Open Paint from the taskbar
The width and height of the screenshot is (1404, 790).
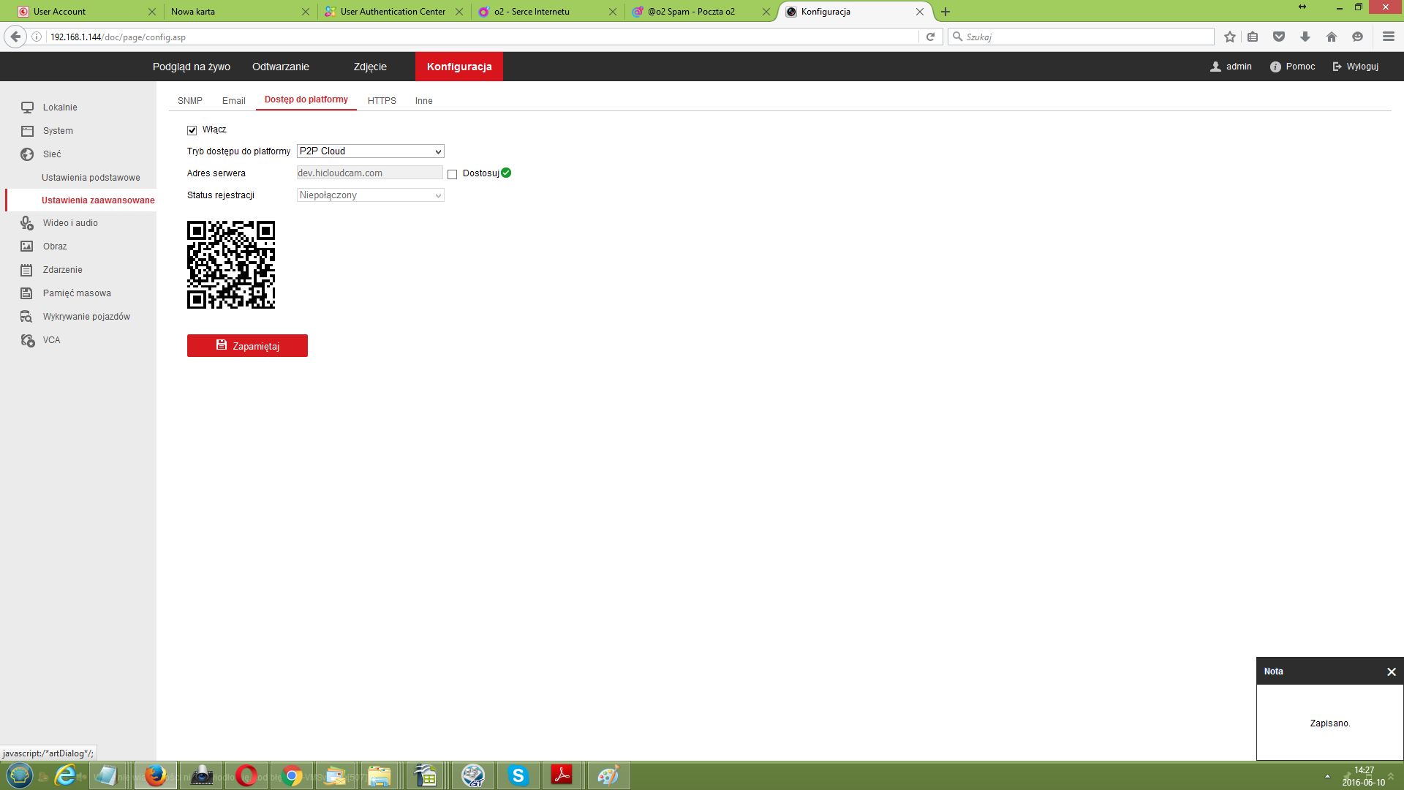coord(608,775)
